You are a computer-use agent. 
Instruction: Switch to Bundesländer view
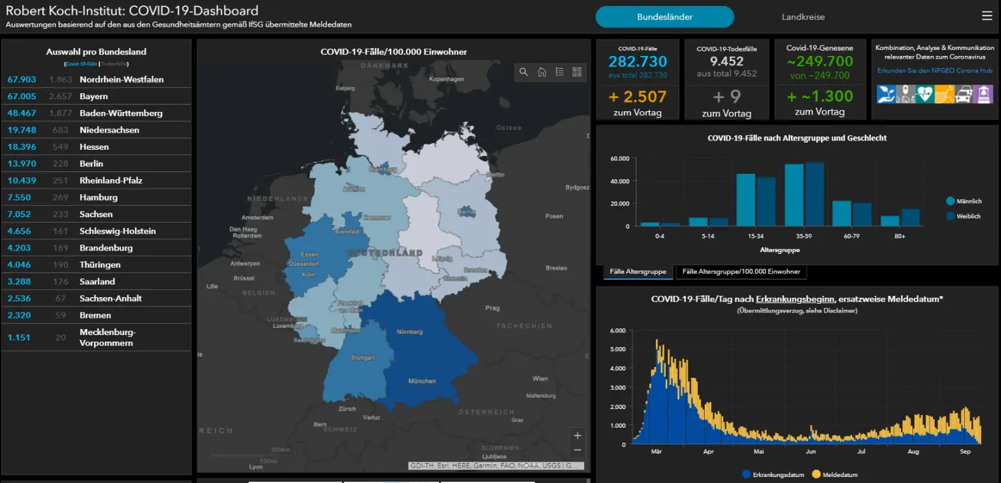[665, 17]
